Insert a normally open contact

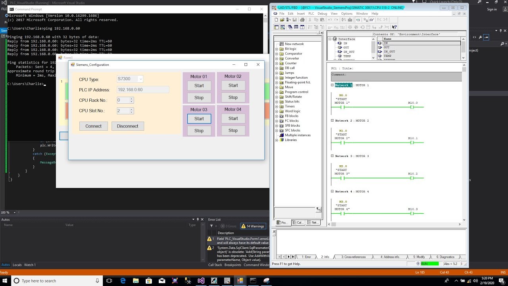[x=350, y=27]
